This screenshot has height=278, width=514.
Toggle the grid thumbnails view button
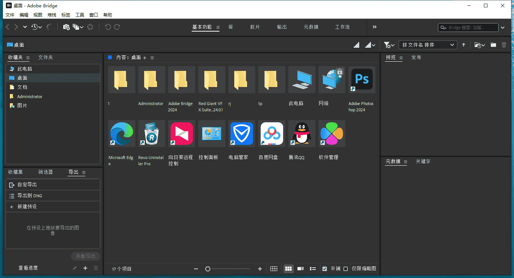coord(289,269)
